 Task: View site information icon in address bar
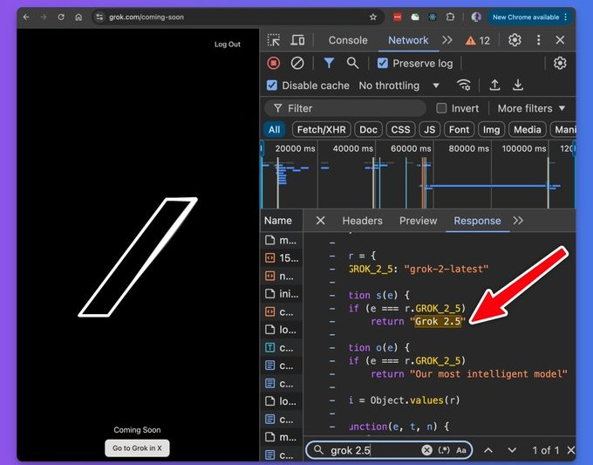click(99, 17)
